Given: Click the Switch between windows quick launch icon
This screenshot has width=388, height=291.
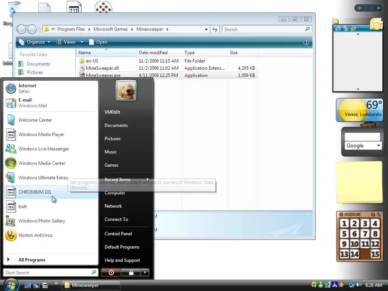Looking at the screenshot, I should (x=36, y=285).
